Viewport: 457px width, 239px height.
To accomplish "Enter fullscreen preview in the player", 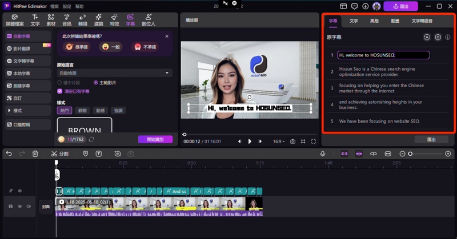I will coord(314,141).
